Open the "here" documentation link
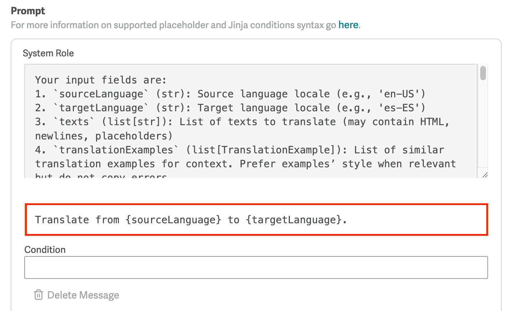The image size is (512, 311). click(348, 25)
